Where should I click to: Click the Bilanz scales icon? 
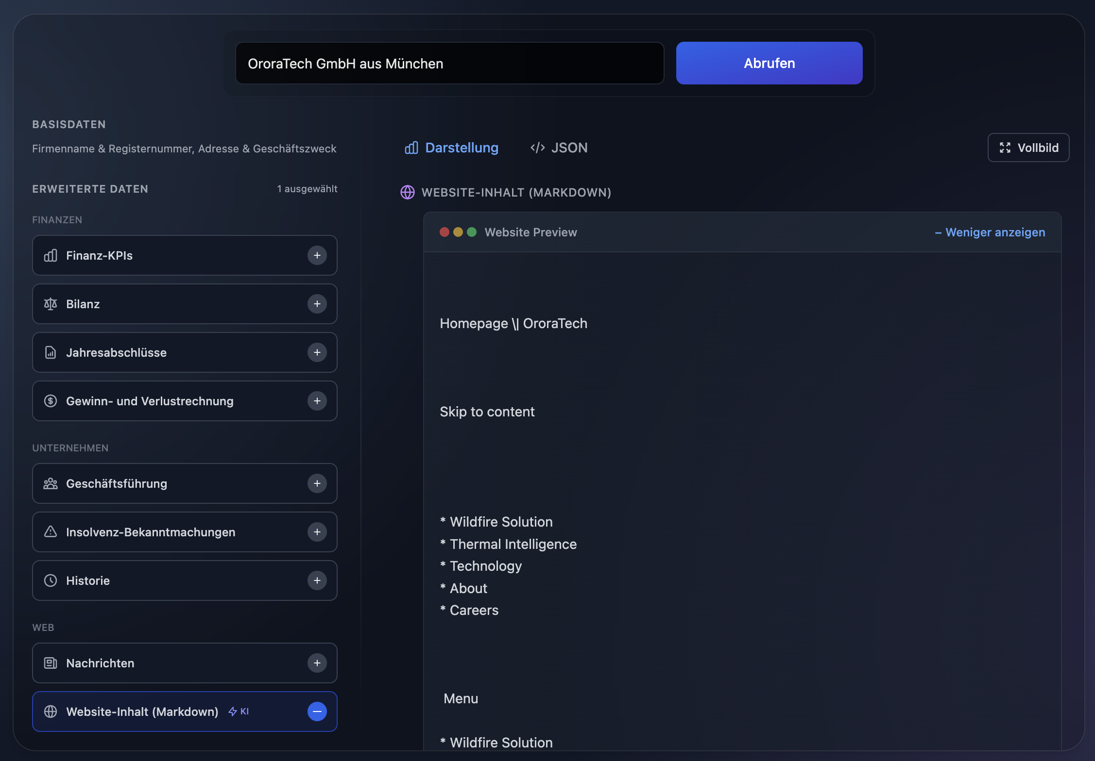(51, 304)
